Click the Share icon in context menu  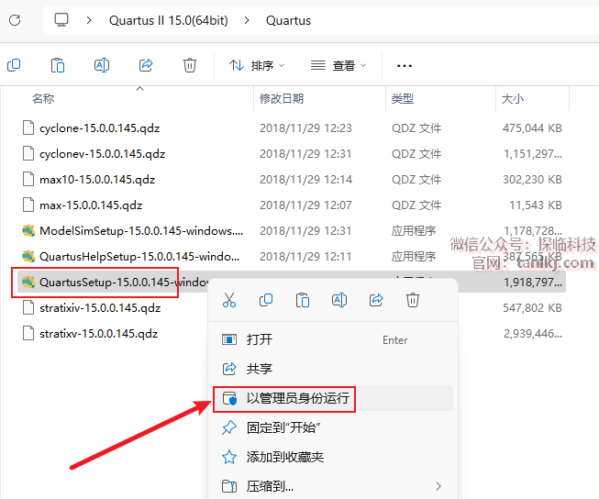pyautogui.click(x=376, y=300)
